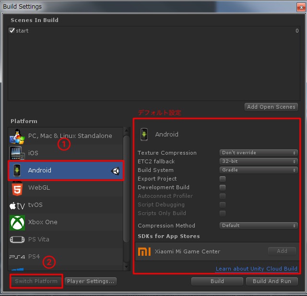Click Add Open Scenes button
The width and height of the screenshot is (307, 296).
(271, 107)
